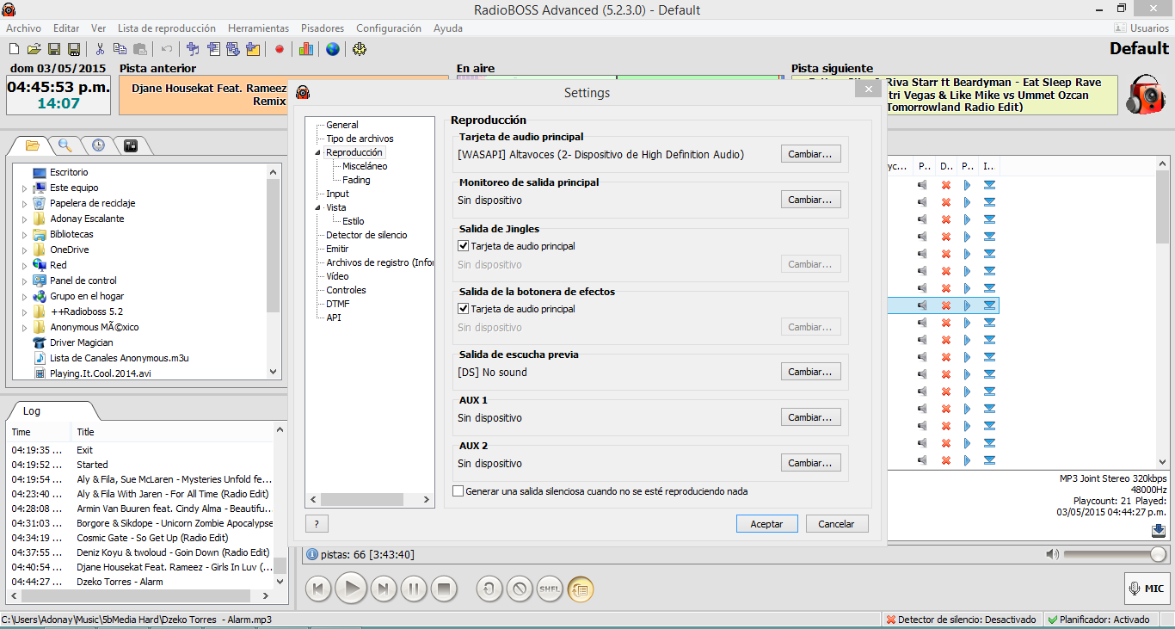The width and height of the screenshot is (1175, 629).
Task: Click the Play button
Action: tap(351, 589)
